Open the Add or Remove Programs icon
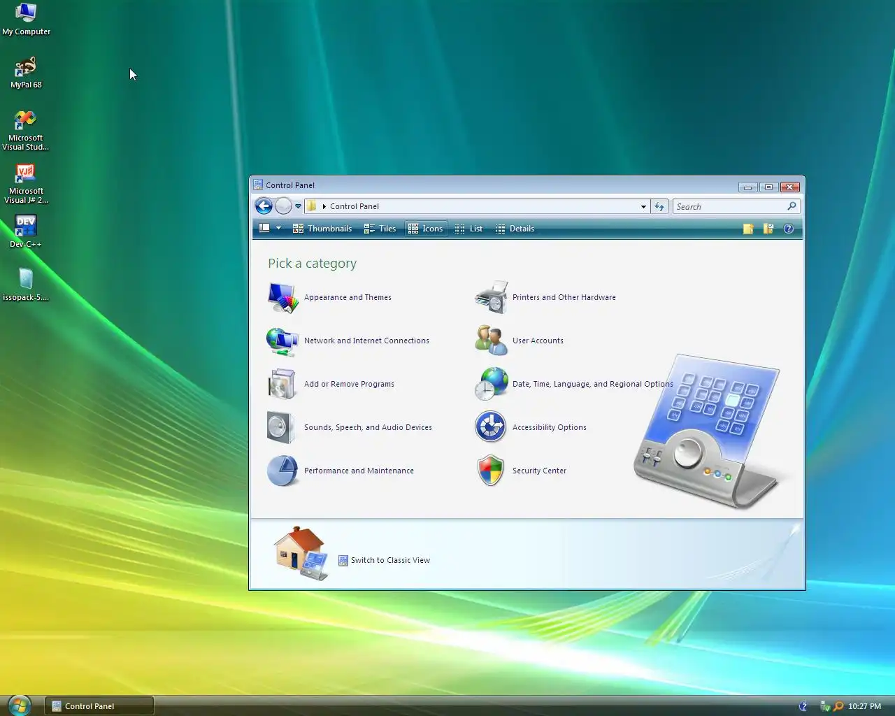 [282, 385]
